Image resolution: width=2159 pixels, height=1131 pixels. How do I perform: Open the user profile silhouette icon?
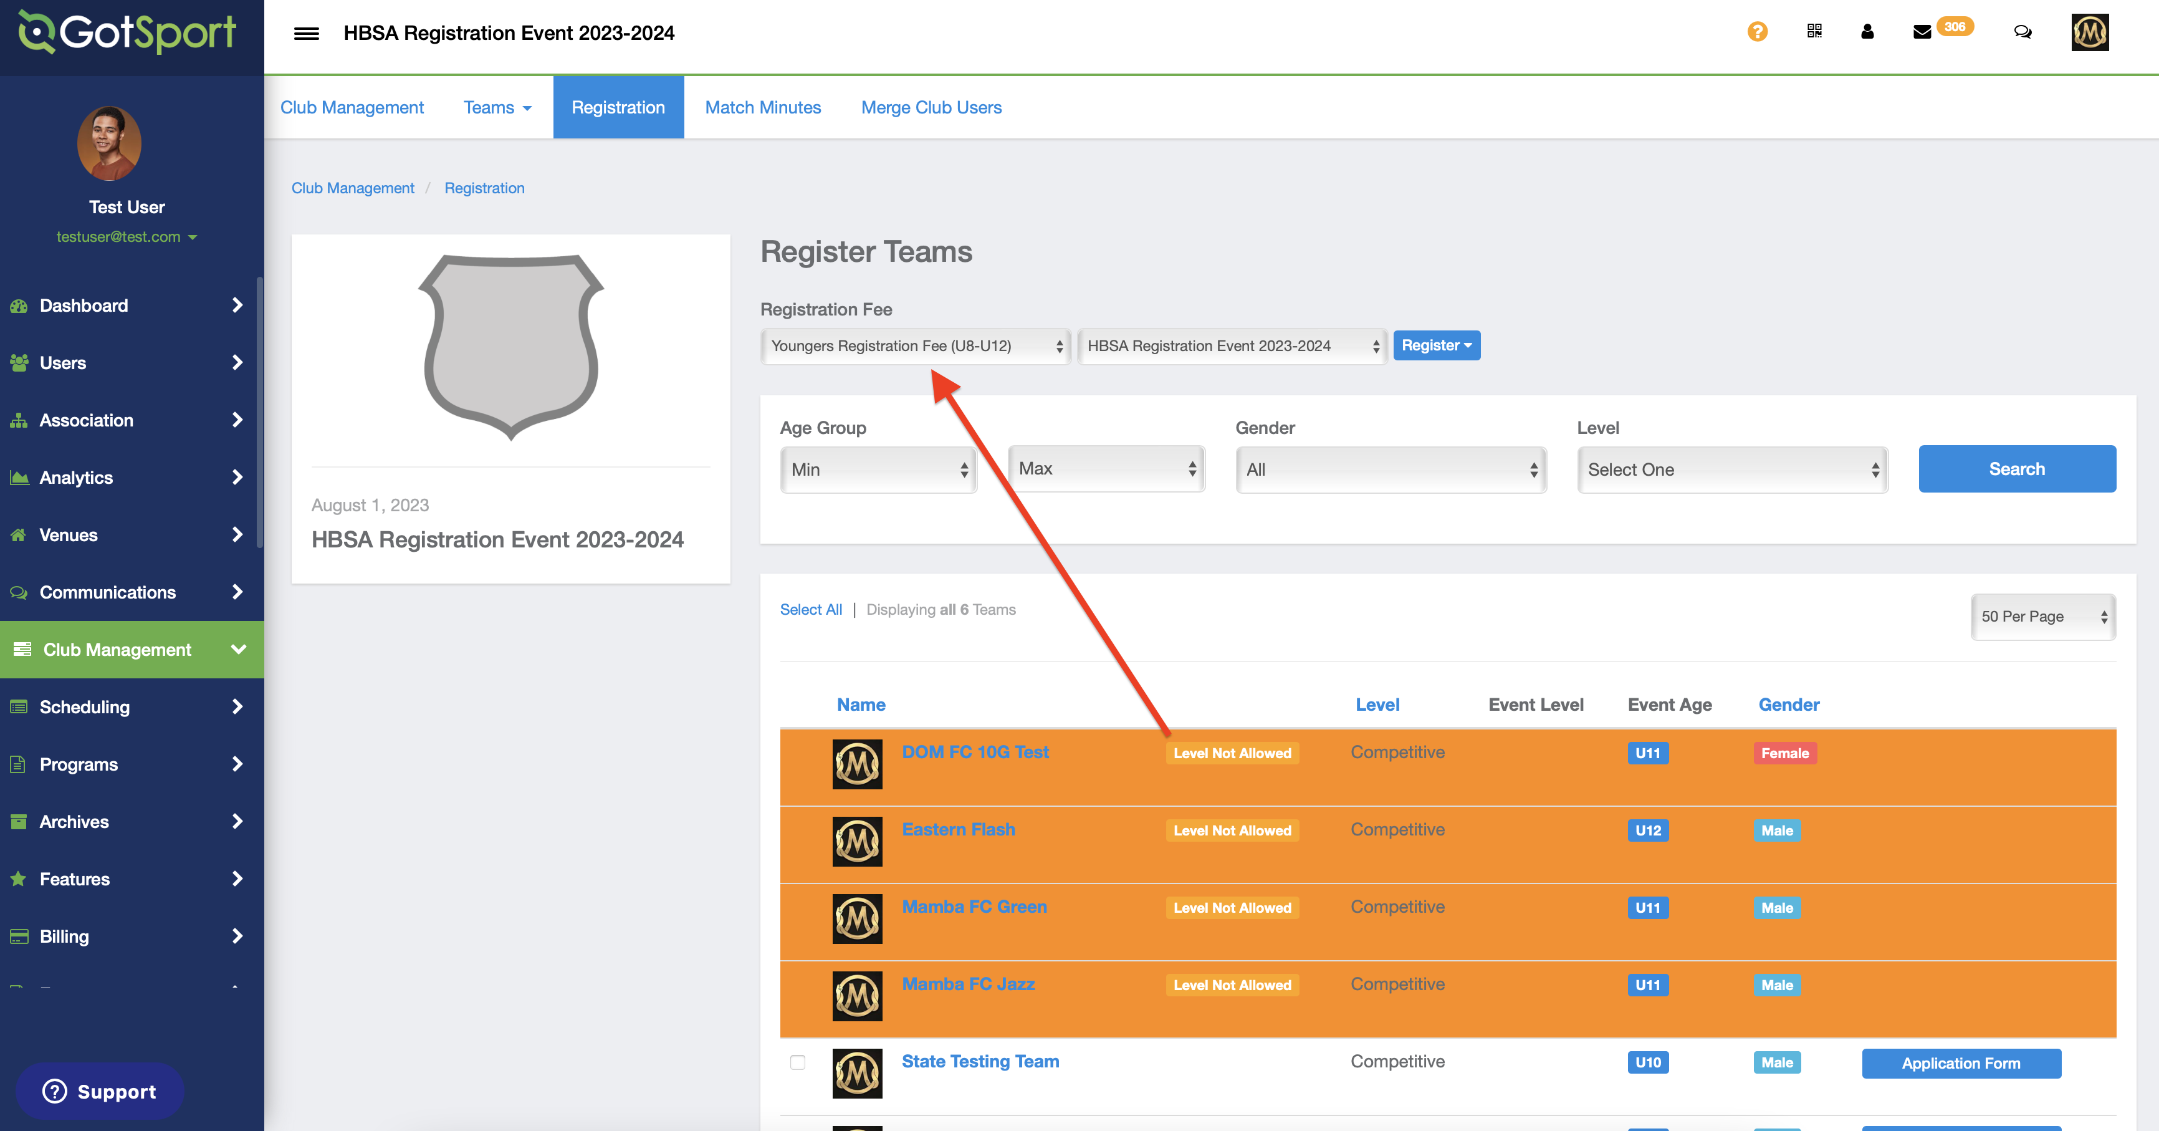tap(1867, 31)
